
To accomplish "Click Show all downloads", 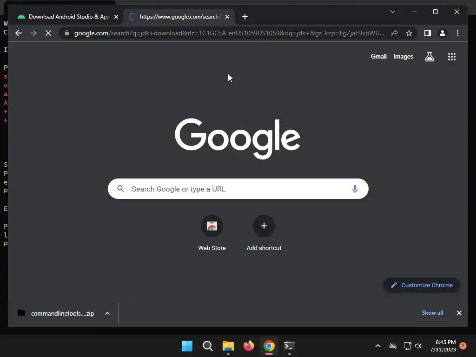I will tap(432, 313).
